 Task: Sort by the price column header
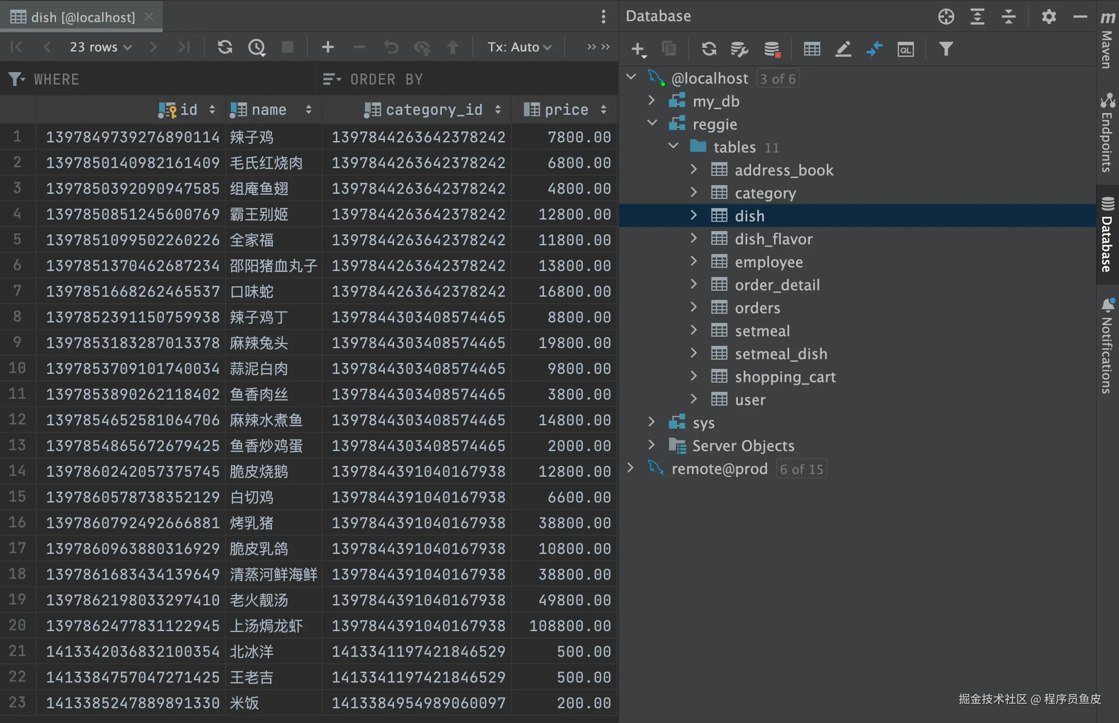click(565, 110)
